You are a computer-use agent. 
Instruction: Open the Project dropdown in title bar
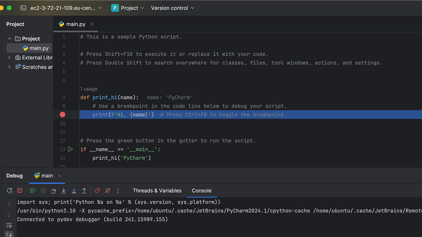pyautogui.click(x=128, y=8)
